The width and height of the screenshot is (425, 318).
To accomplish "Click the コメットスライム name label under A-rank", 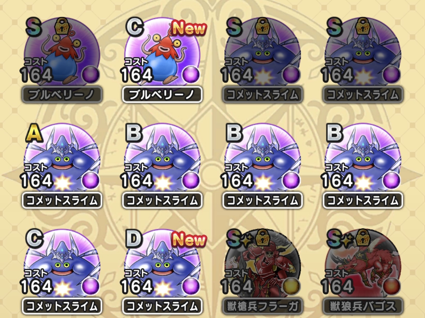I will tap(62, 200).
